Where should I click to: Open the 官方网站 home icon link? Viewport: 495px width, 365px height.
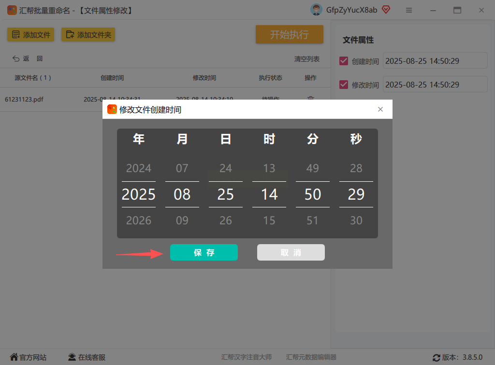point(14,357)
